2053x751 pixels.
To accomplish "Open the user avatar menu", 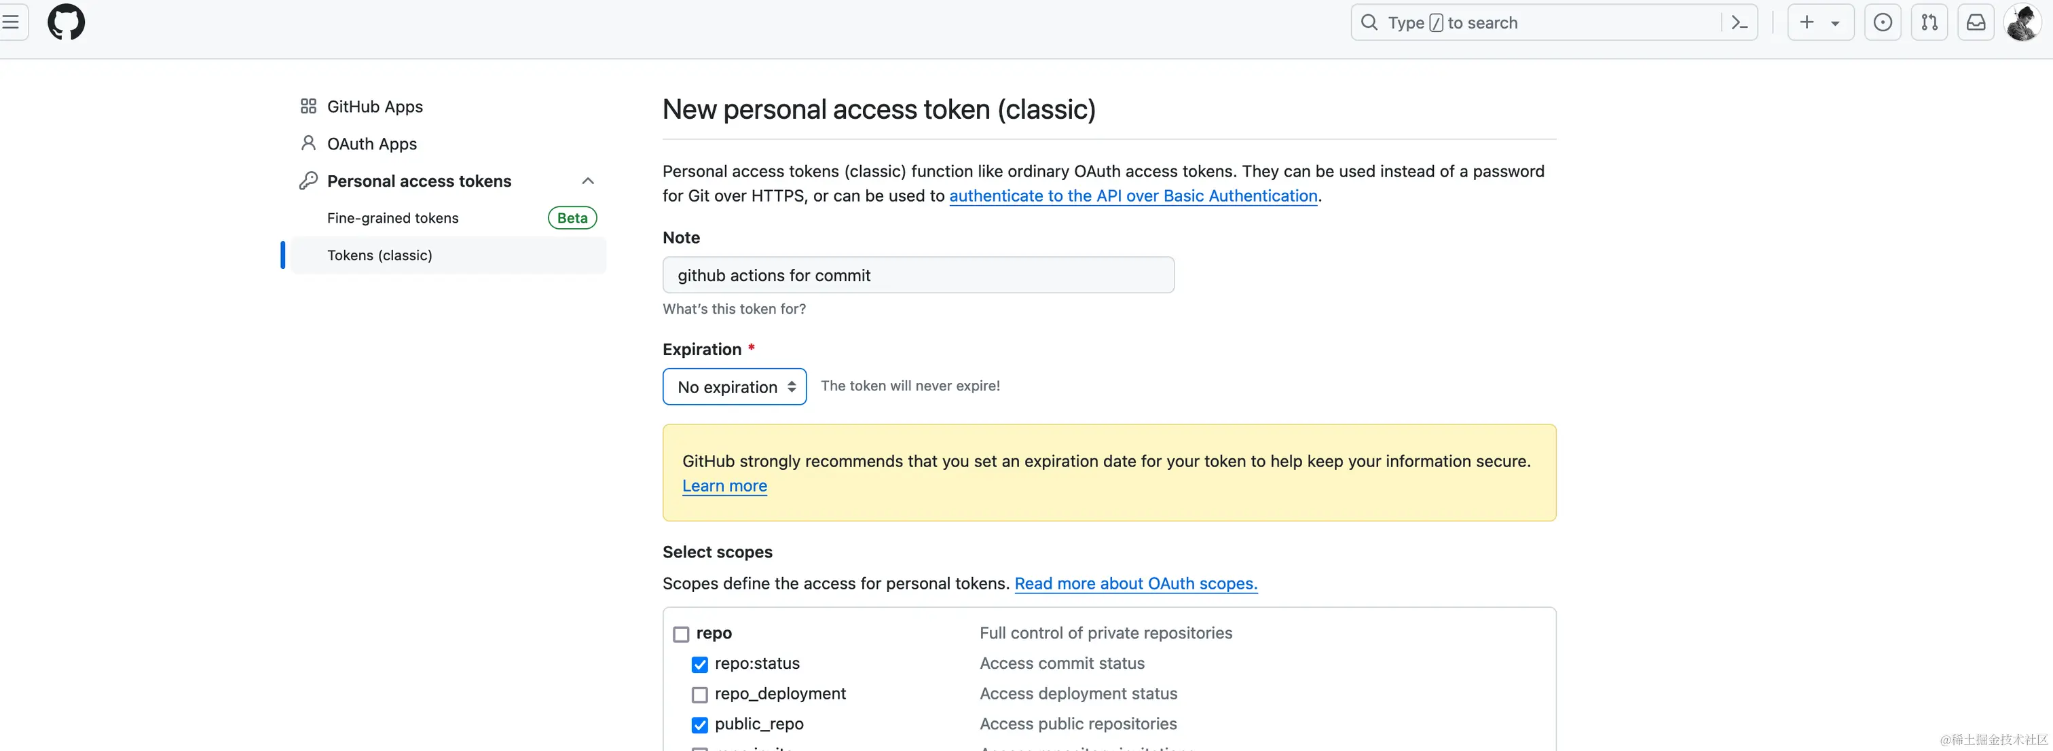I will click(x=2022, y=22).
